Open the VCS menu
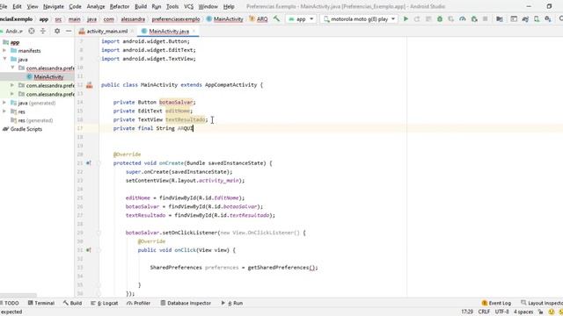 click(188, 6)
